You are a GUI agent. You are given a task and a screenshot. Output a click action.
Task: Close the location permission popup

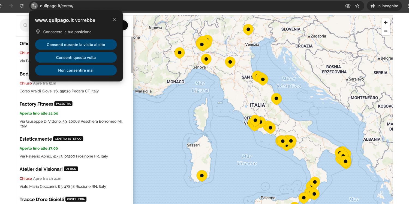[115, 20]
